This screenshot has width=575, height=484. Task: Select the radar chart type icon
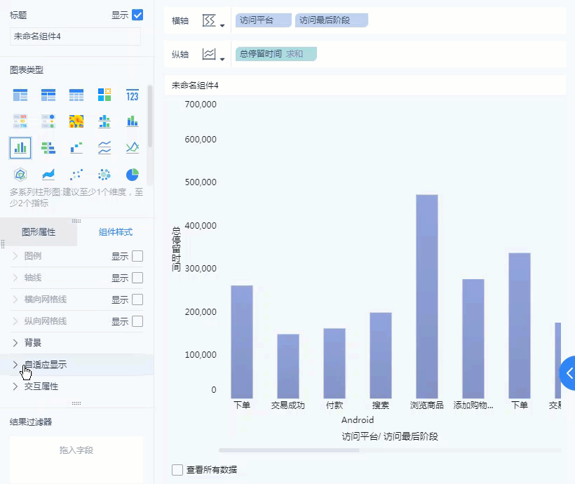(x=20, y=175)
